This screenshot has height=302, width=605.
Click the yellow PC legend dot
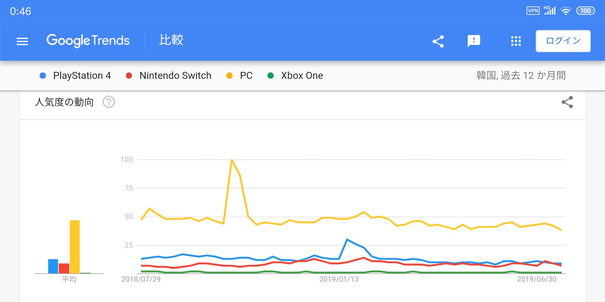(229, 75)
